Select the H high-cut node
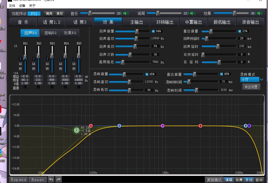The width and height of the screenshot is (268, 183). pos(246,126)
